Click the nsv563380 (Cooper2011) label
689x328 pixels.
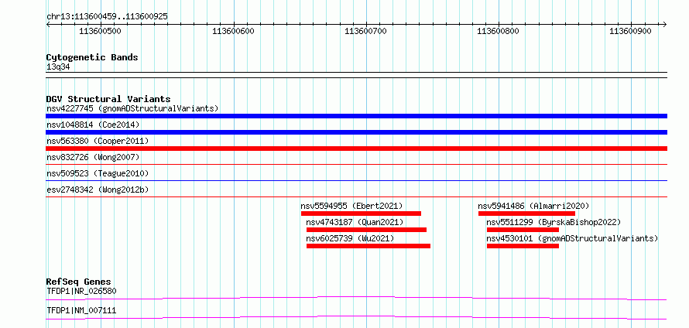[98, 141]
